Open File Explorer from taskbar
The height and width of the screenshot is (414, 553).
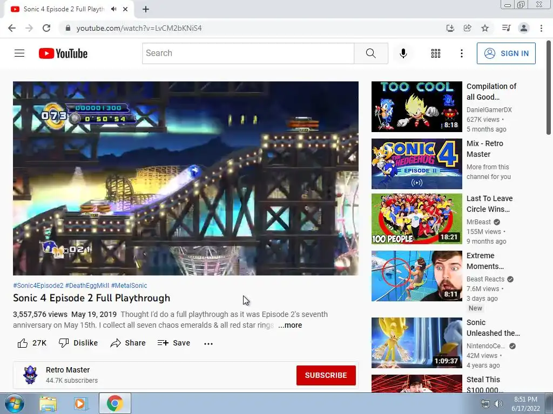48,403
